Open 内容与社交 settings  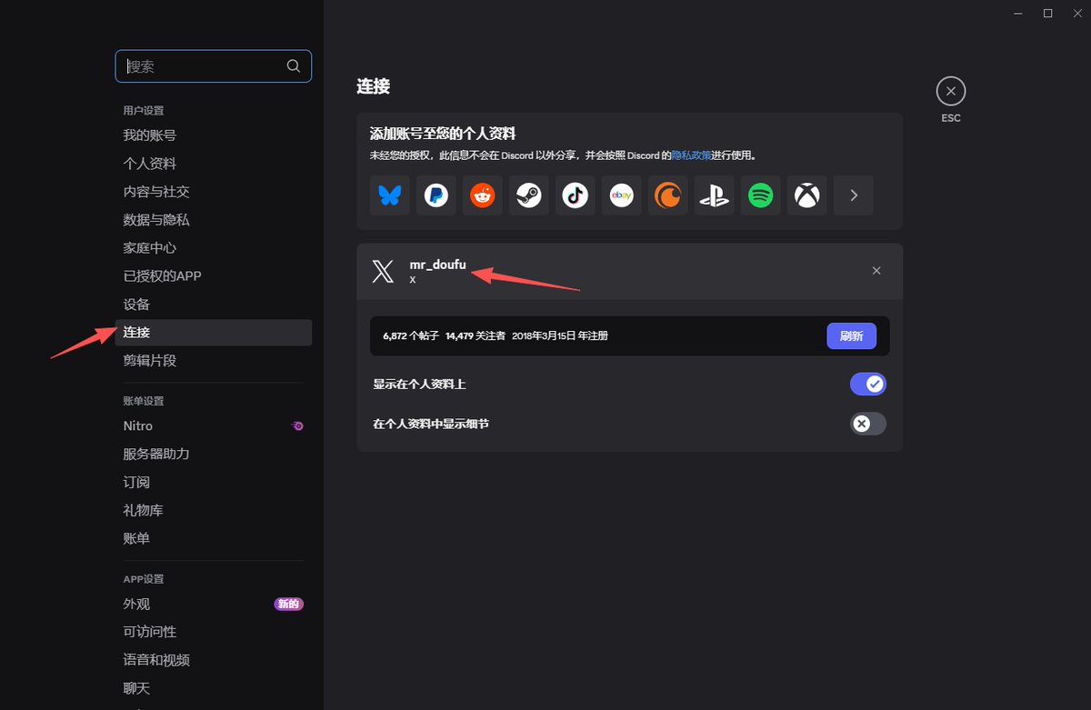point(214,192)
